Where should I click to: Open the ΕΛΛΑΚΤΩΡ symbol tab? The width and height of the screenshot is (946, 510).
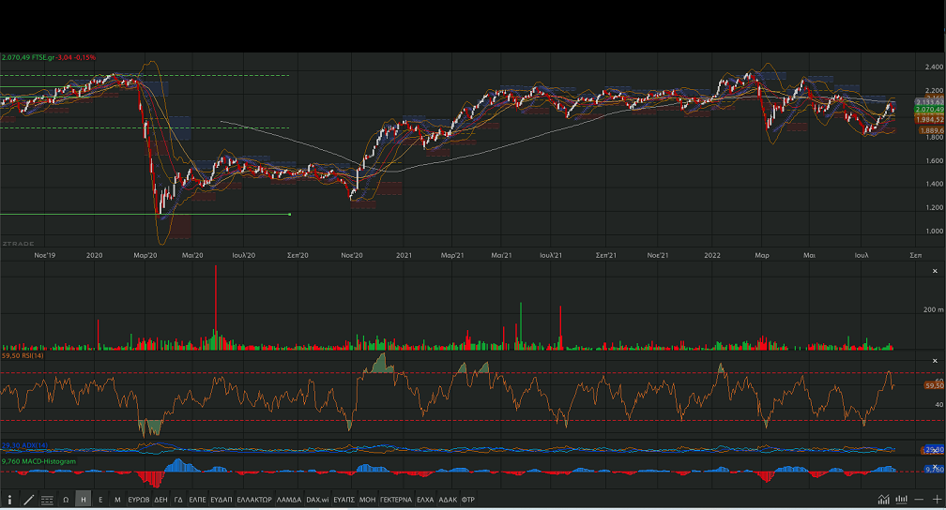tap(253, 501)
